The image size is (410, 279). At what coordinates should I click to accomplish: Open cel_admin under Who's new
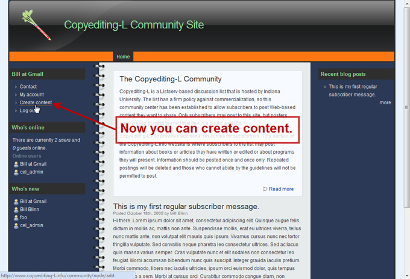(x=31, y=225)
